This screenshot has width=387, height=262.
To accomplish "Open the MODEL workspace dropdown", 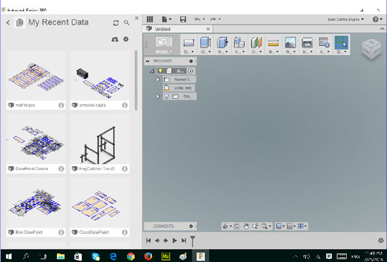I will 164,45.
